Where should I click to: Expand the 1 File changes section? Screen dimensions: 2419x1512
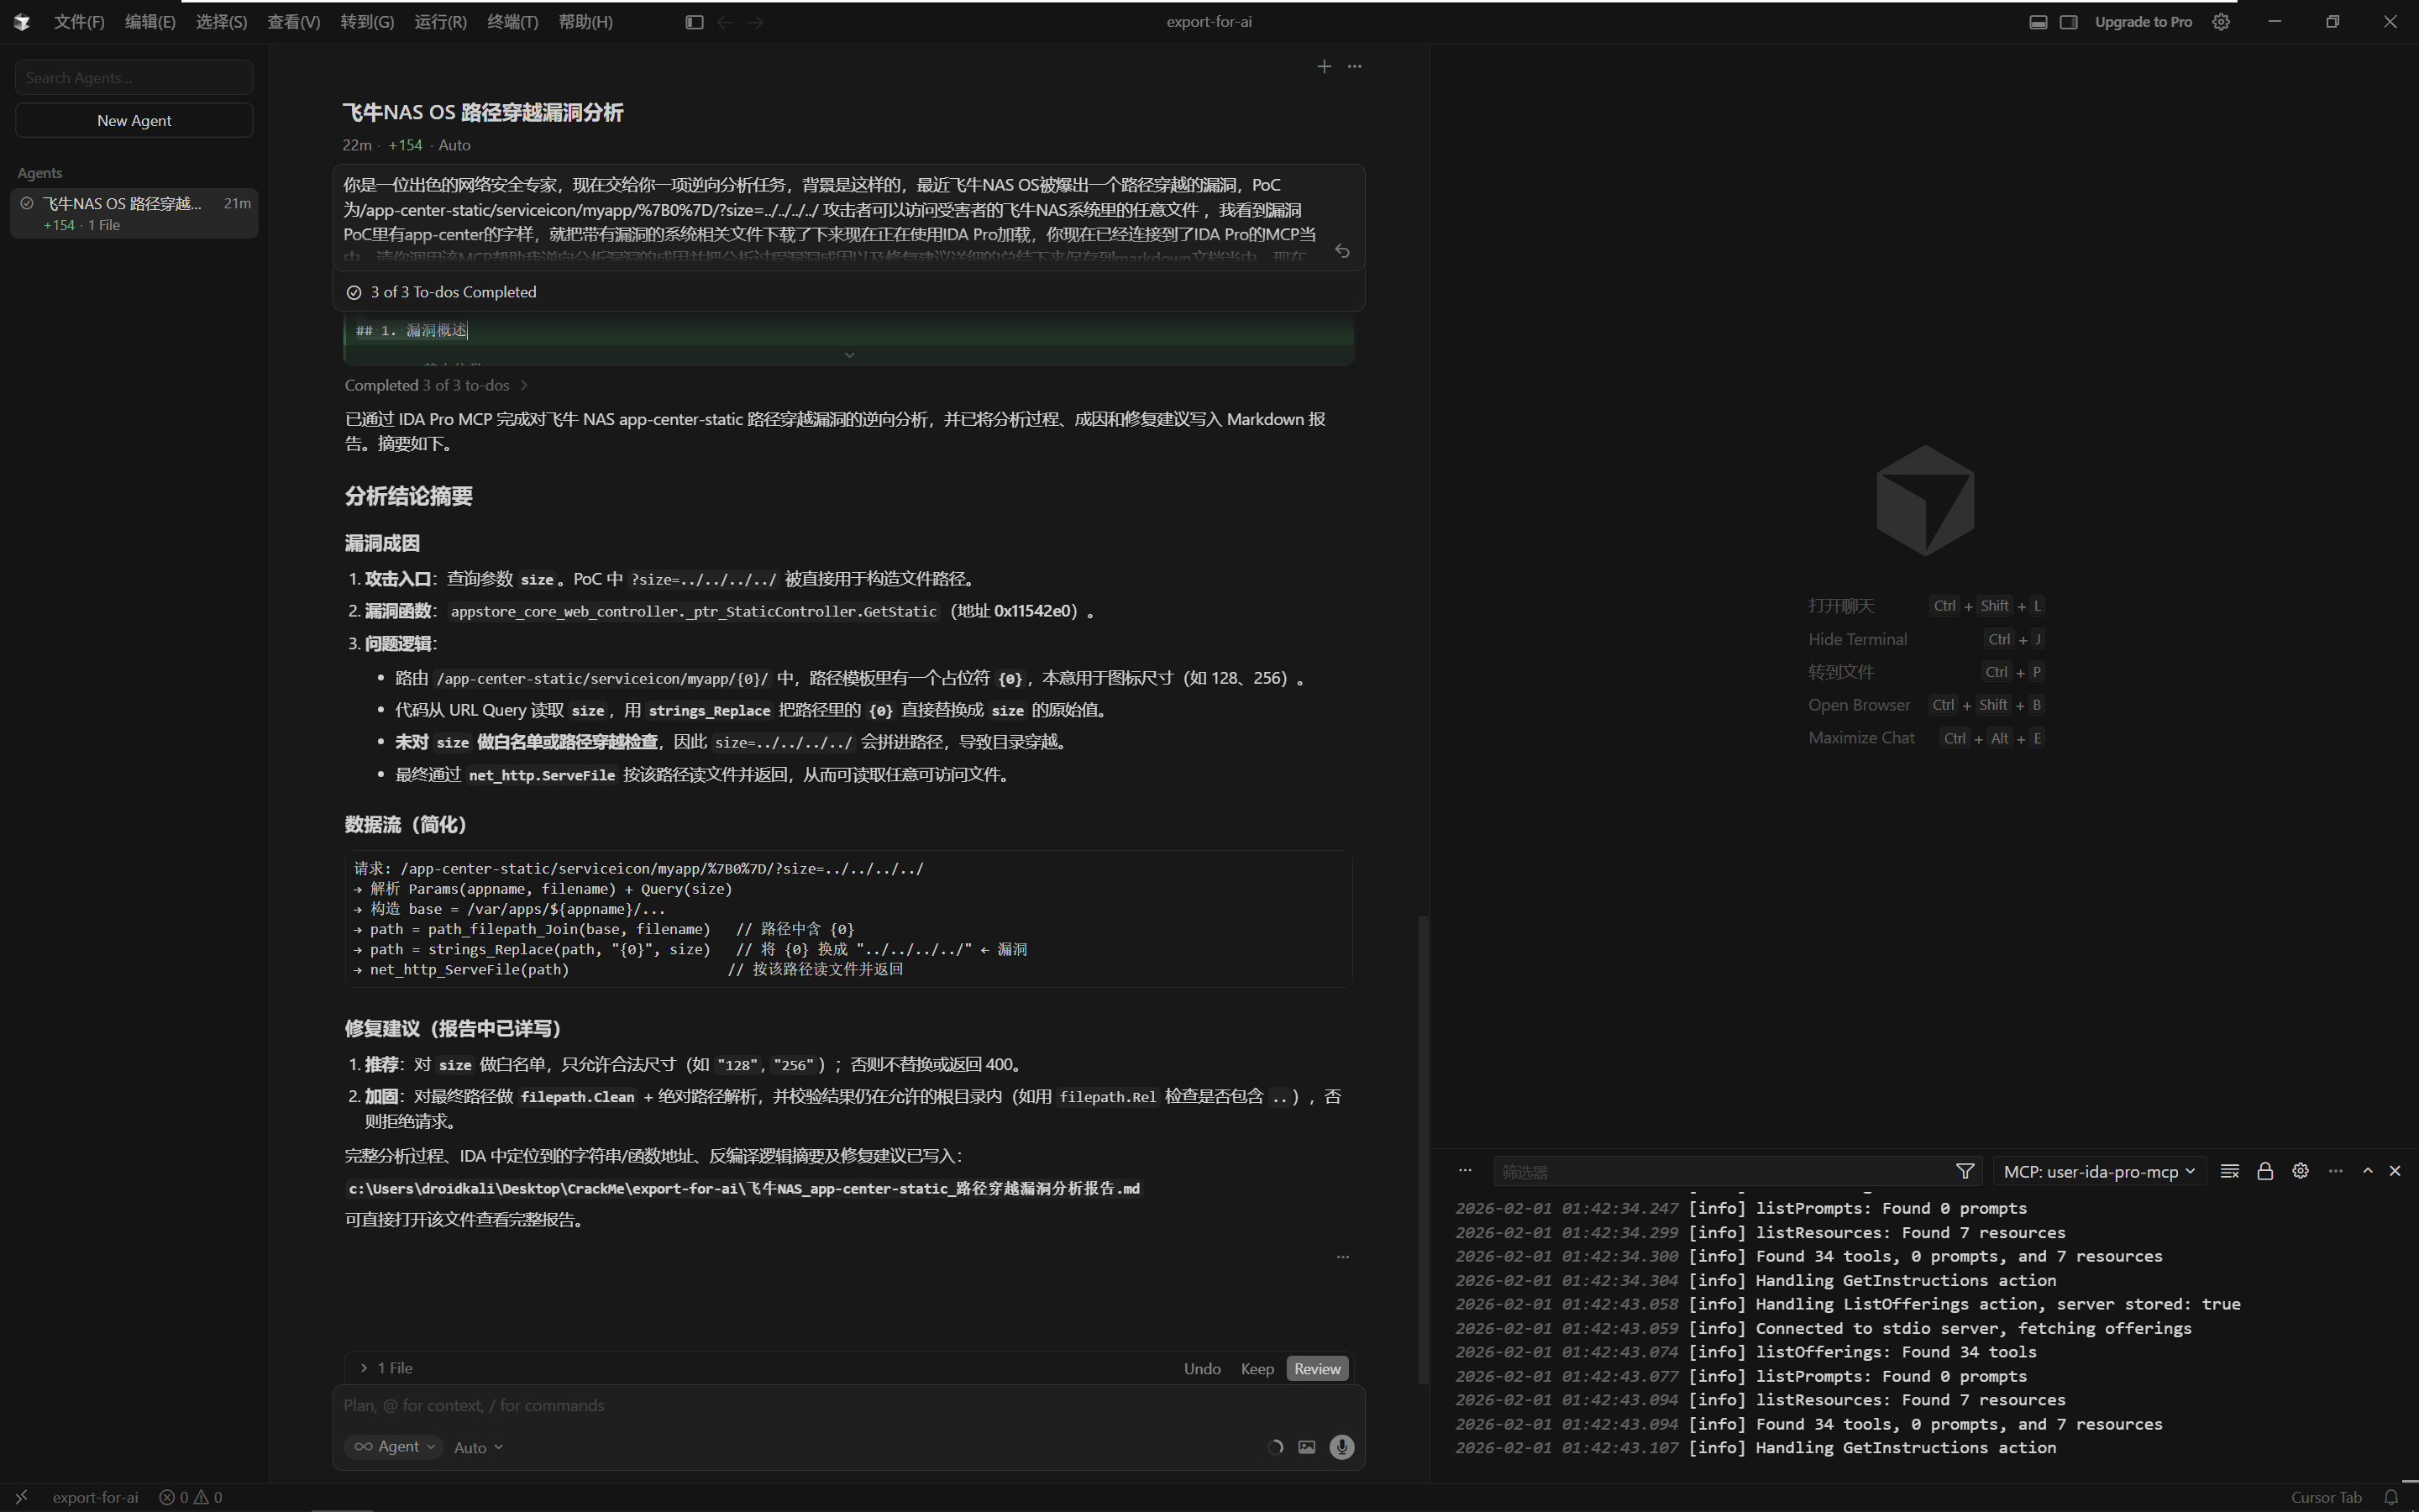387,1368
